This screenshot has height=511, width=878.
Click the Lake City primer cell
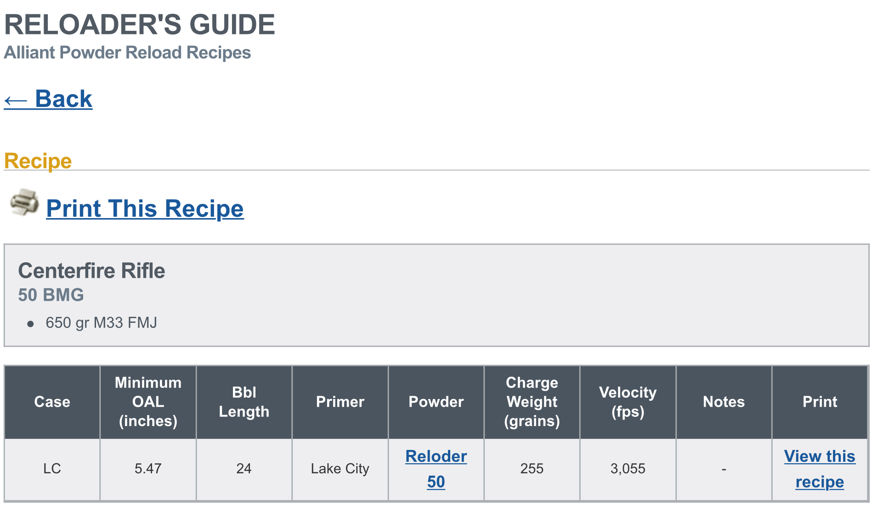340,469
